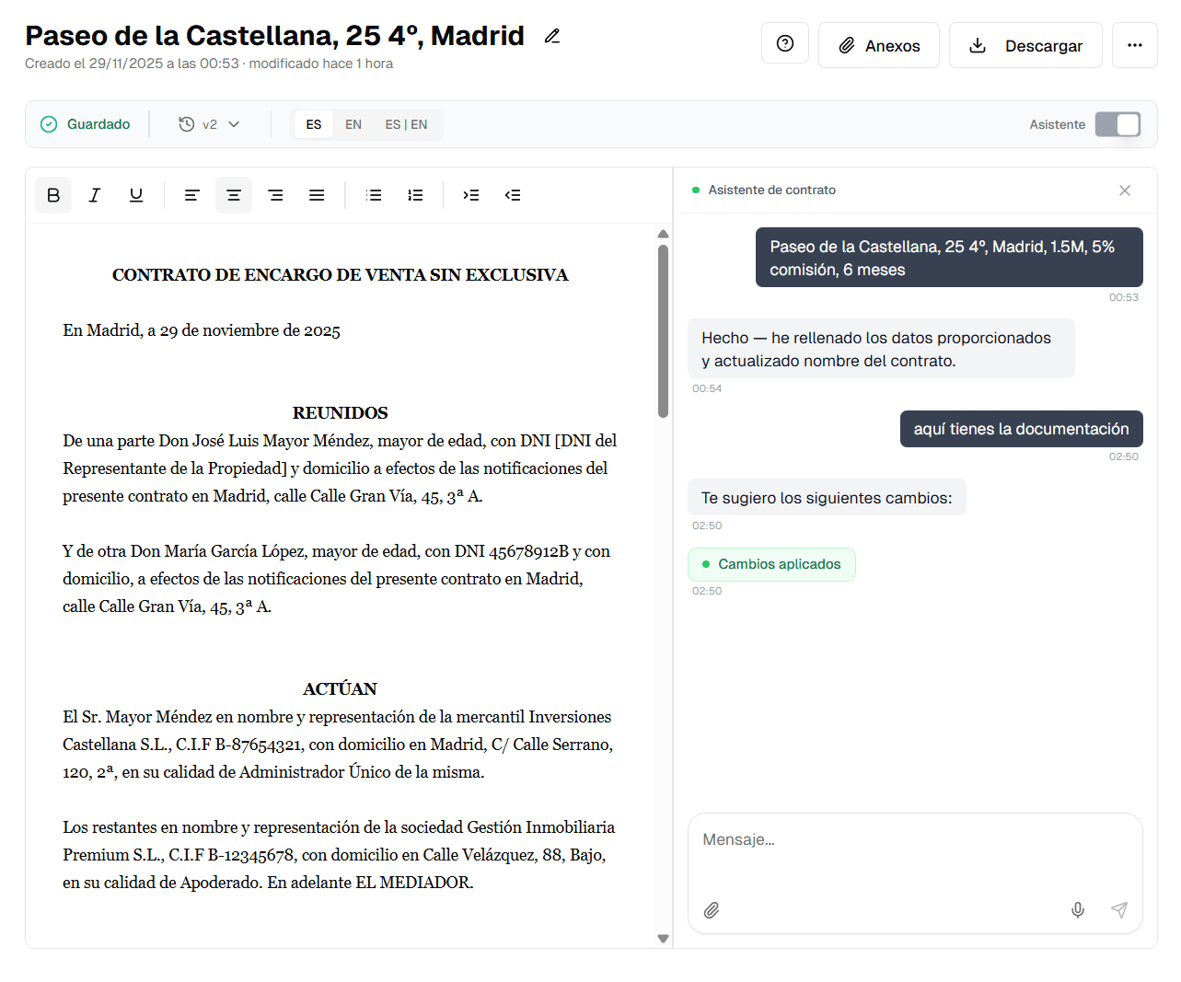Screen dimensions: 1181x982
Task: Open the help panel
Action: tap(784, 44)
